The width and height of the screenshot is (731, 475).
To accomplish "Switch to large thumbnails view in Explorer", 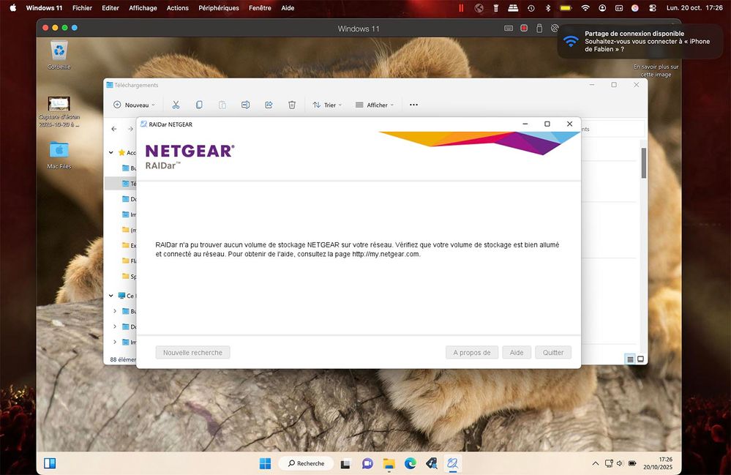I will coord(640,359).
